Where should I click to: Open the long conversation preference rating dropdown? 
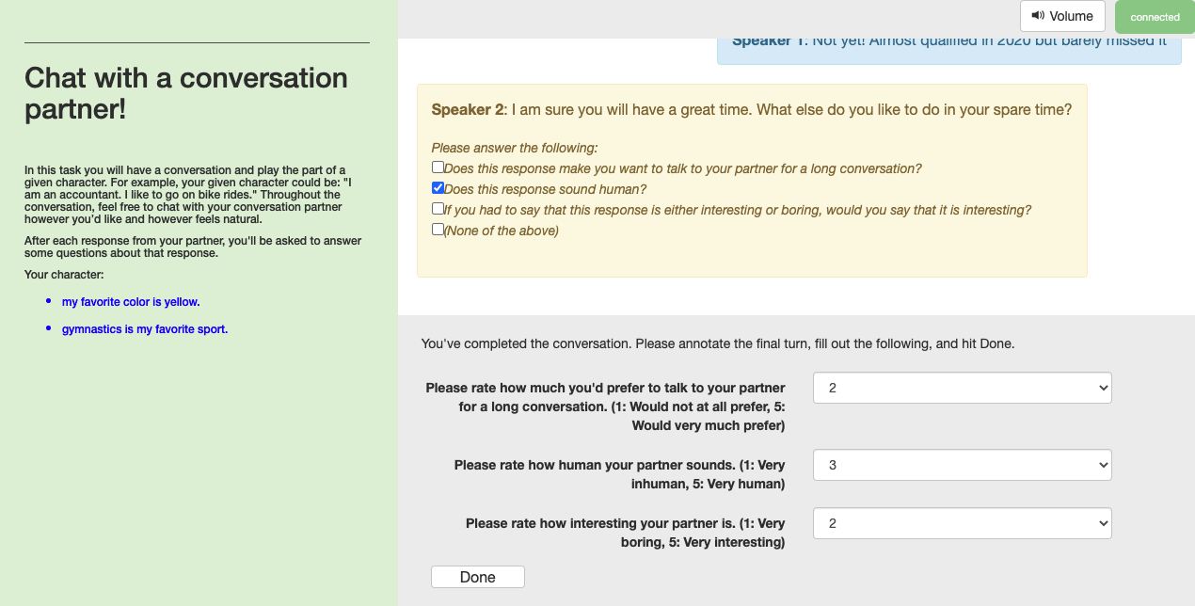coord(962,388)
